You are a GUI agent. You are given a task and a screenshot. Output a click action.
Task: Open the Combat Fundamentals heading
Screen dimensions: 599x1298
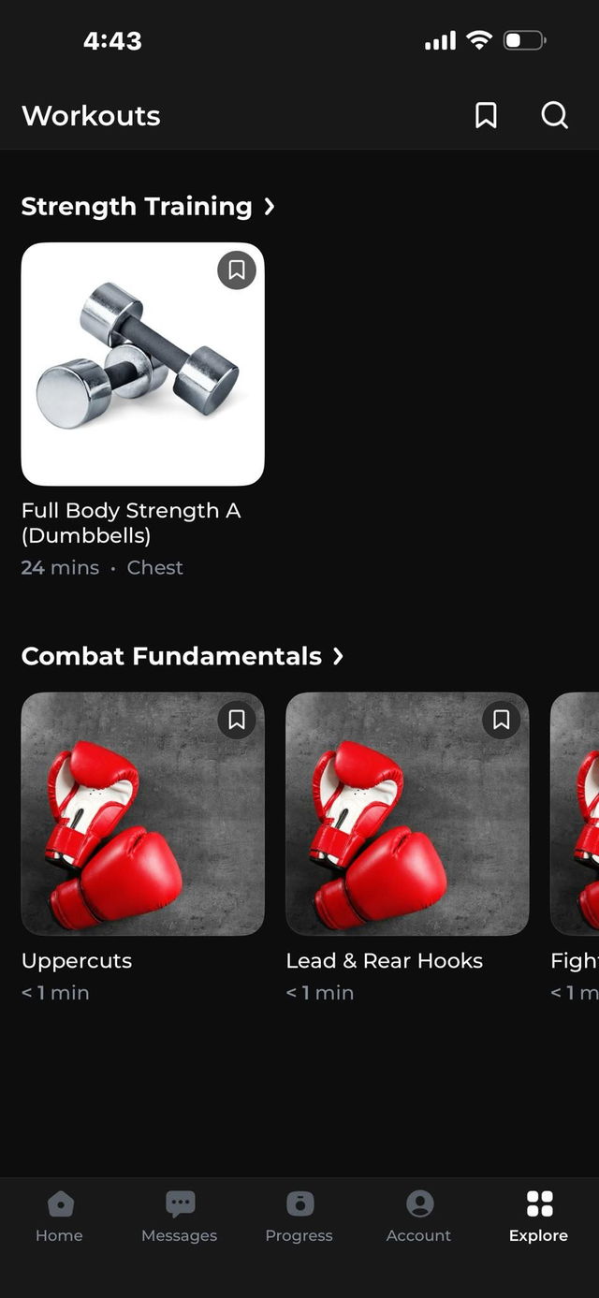(171, 656)
